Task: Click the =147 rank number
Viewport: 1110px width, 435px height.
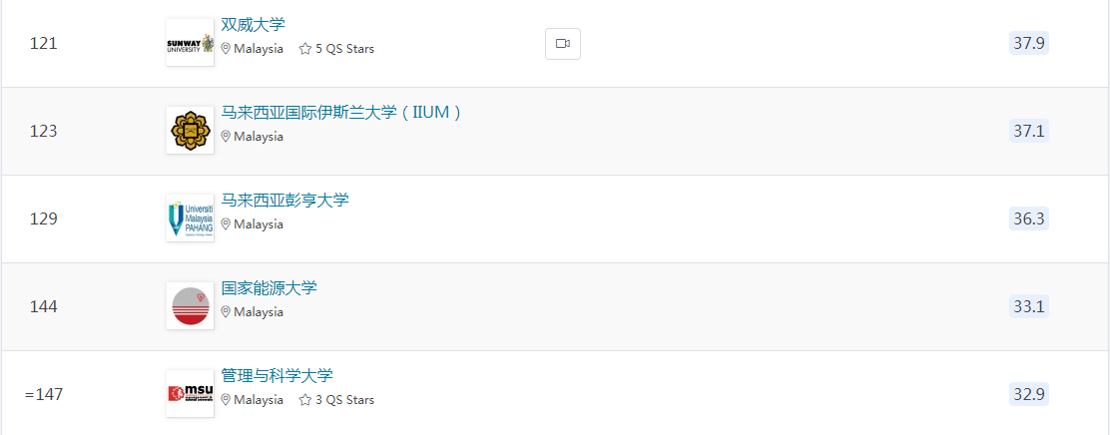Action: pyautogui.click(x=44, y=394)
